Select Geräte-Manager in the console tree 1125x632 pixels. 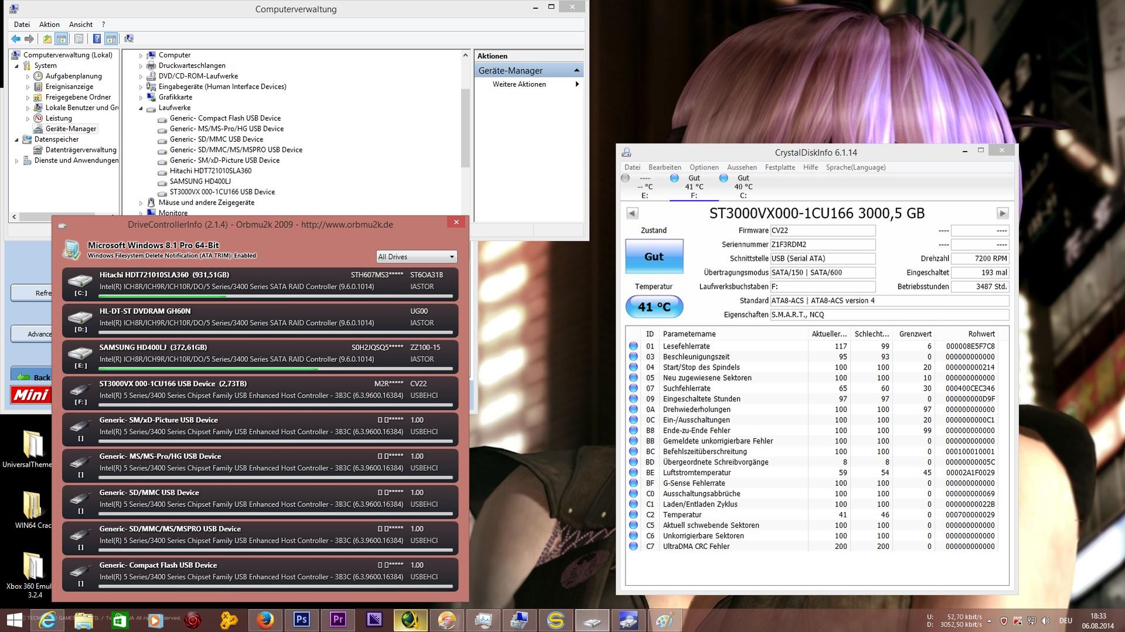(x=71, y=129)
